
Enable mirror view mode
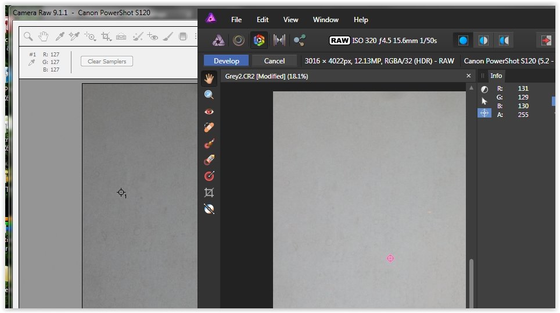[x=504, y=40]
